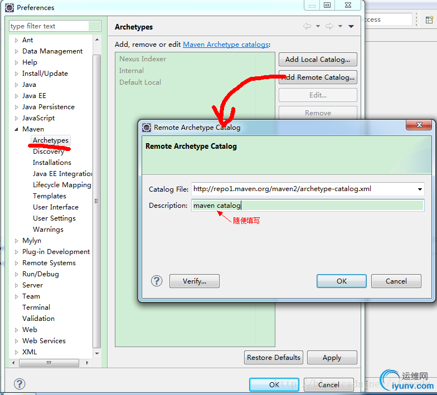
Task: Expand the Server preferences node
Action: pyautogui.click(x=17, y=285)
